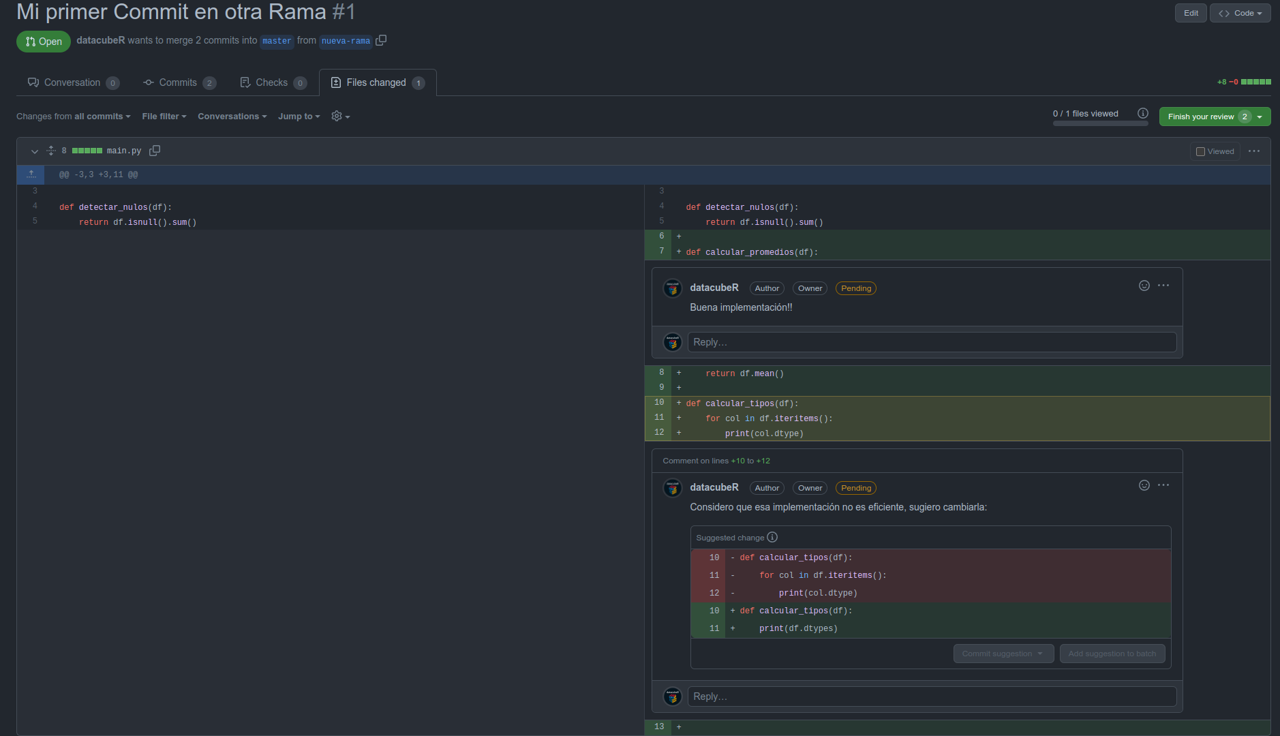Open the Commit suggestion dropdown

click(x=1003, y=654)
